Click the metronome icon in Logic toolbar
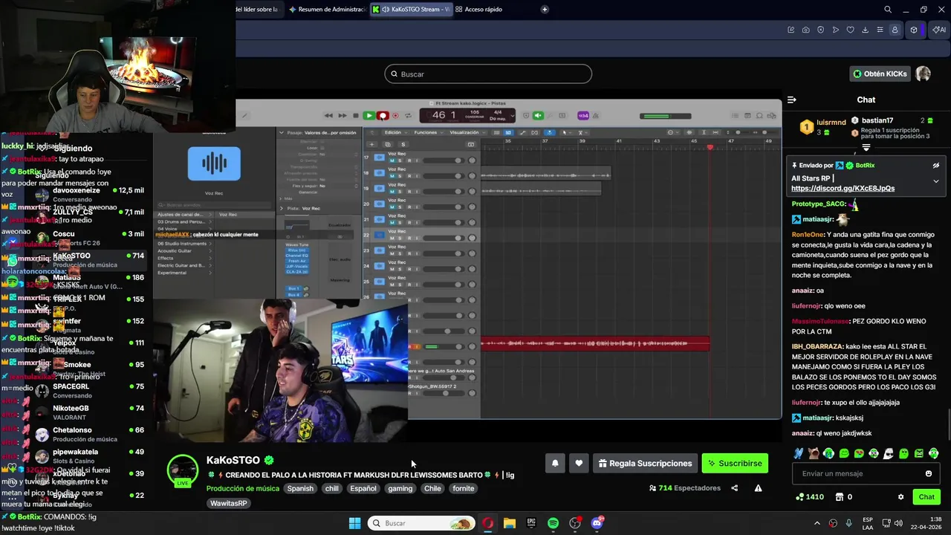The width and height of the screenshot is (951, 535). pos(596,116)
